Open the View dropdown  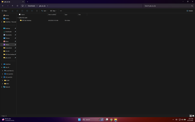[x=53, y=11]
